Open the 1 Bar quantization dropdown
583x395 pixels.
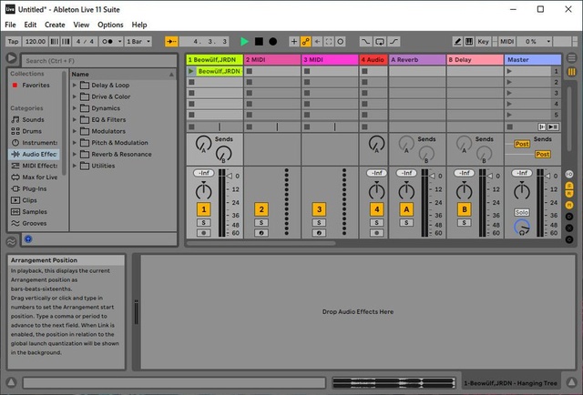(138, 42)
